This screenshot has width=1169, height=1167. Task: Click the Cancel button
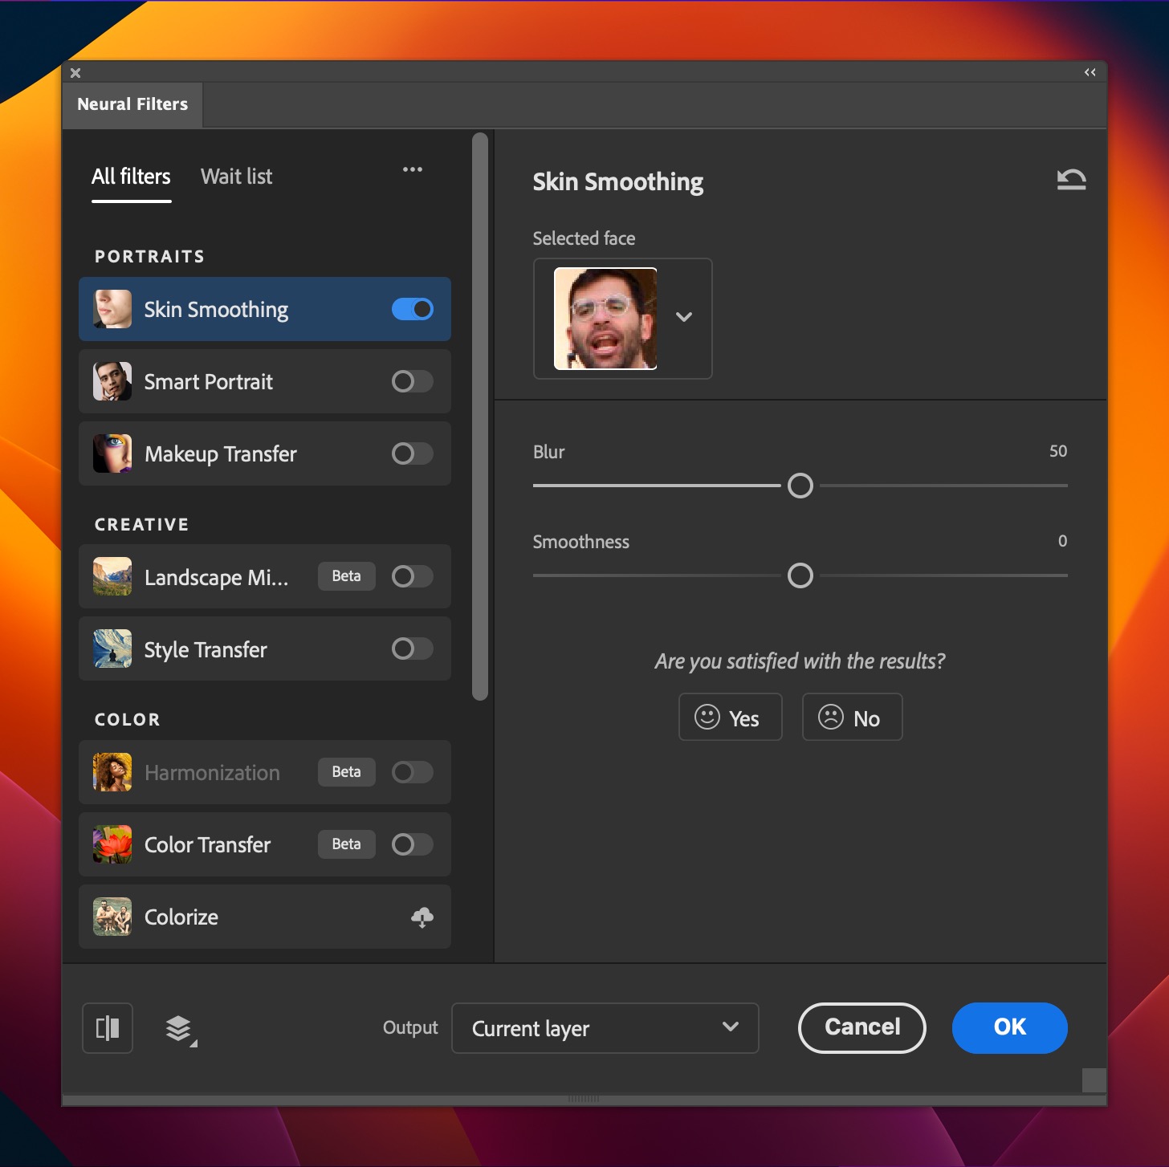(862, 1027)
